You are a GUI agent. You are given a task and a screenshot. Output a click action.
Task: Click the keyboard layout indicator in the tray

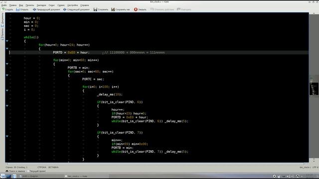tap(284, 177)
